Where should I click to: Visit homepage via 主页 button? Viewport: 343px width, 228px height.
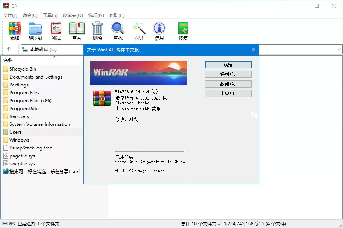(228, 93)
